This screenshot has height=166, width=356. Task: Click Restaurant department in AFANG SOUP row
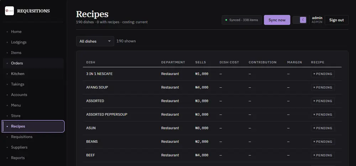(x=170, y=87)
